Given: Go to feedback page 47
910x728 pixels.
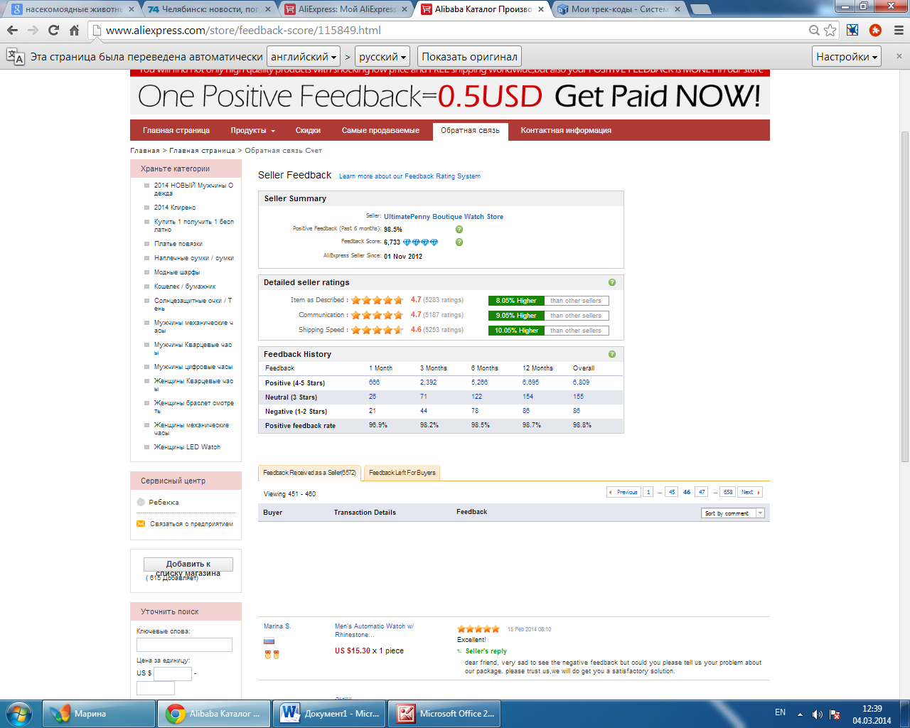Looking at the screenshot, I should click(702, 492).
